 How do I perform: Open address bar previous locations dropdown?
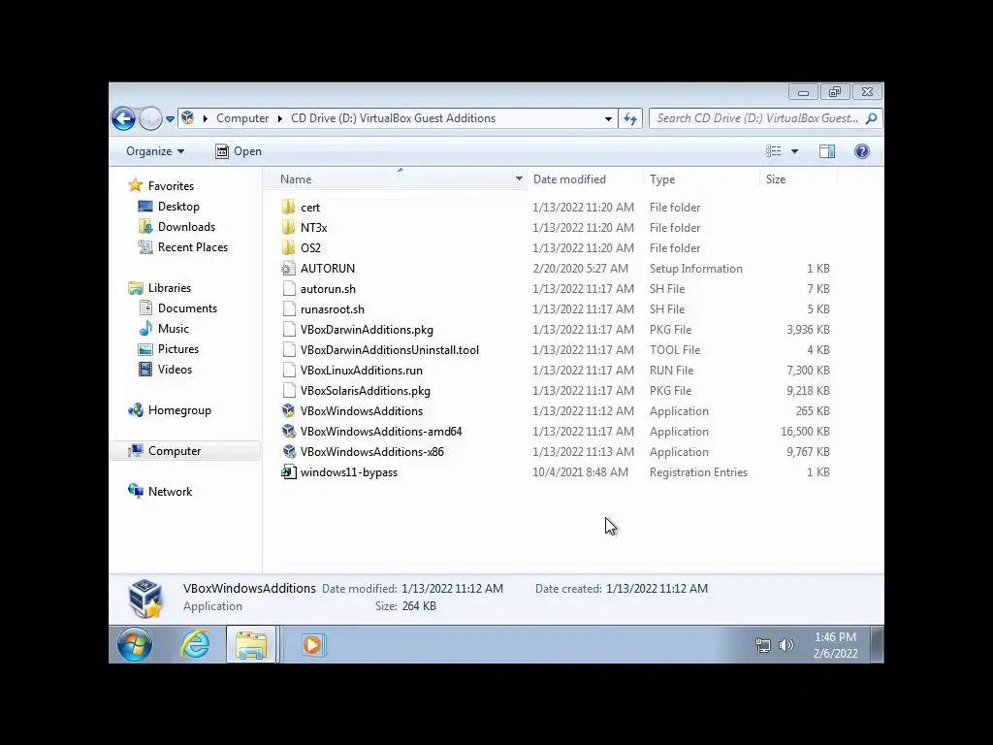coord(609,118)
